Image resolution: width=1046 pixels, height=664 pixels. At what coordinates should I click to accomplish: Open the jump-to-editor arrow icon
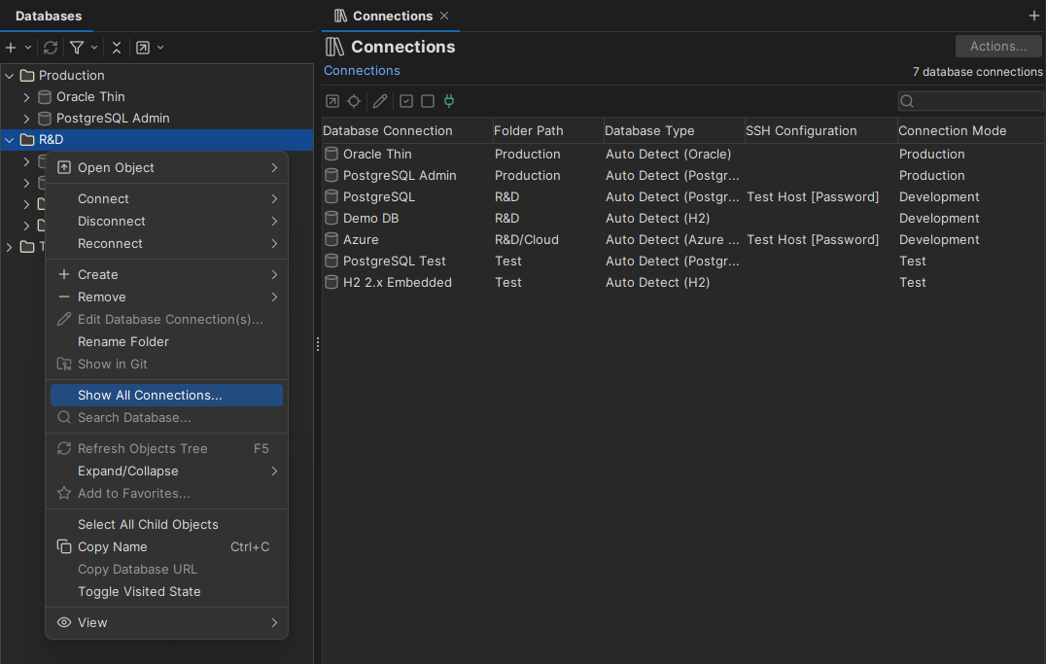pyautogui.click(x=332, y=100)
